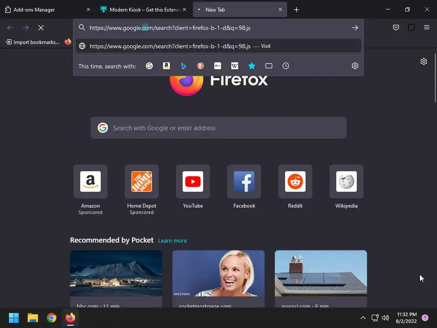Open the Firefox application menu
The height and width of the screenshot is (328, 437).
pos(427,27)
